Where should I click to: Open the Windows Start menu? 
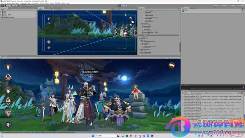pos(93,136)
